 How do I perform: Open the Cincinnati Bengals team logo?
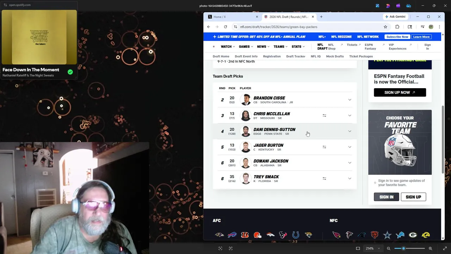point(245,235)
